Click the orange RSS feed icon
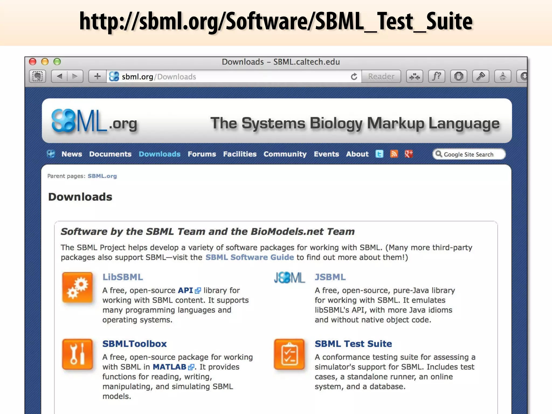This screenshot has width=552, height=414. pyautogui.click(x=394, y=154)
